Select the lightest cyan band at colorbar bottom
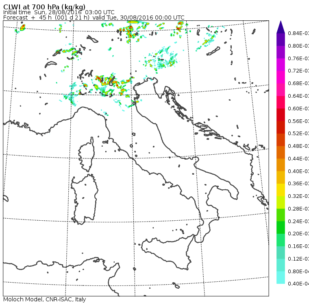This screenshot has width=309, height=305. [281, 278]
